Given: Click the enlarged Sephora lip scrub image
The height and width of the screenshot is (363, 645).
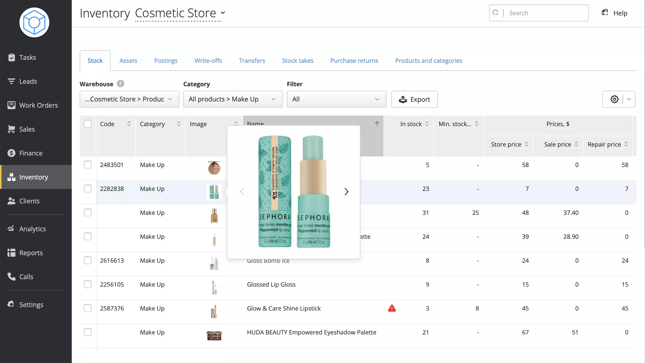Looking at the screenshot, I should coord(294,191).
